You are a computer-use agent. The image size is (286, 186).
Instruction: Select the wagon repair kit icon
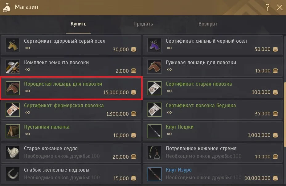[13, 67]
